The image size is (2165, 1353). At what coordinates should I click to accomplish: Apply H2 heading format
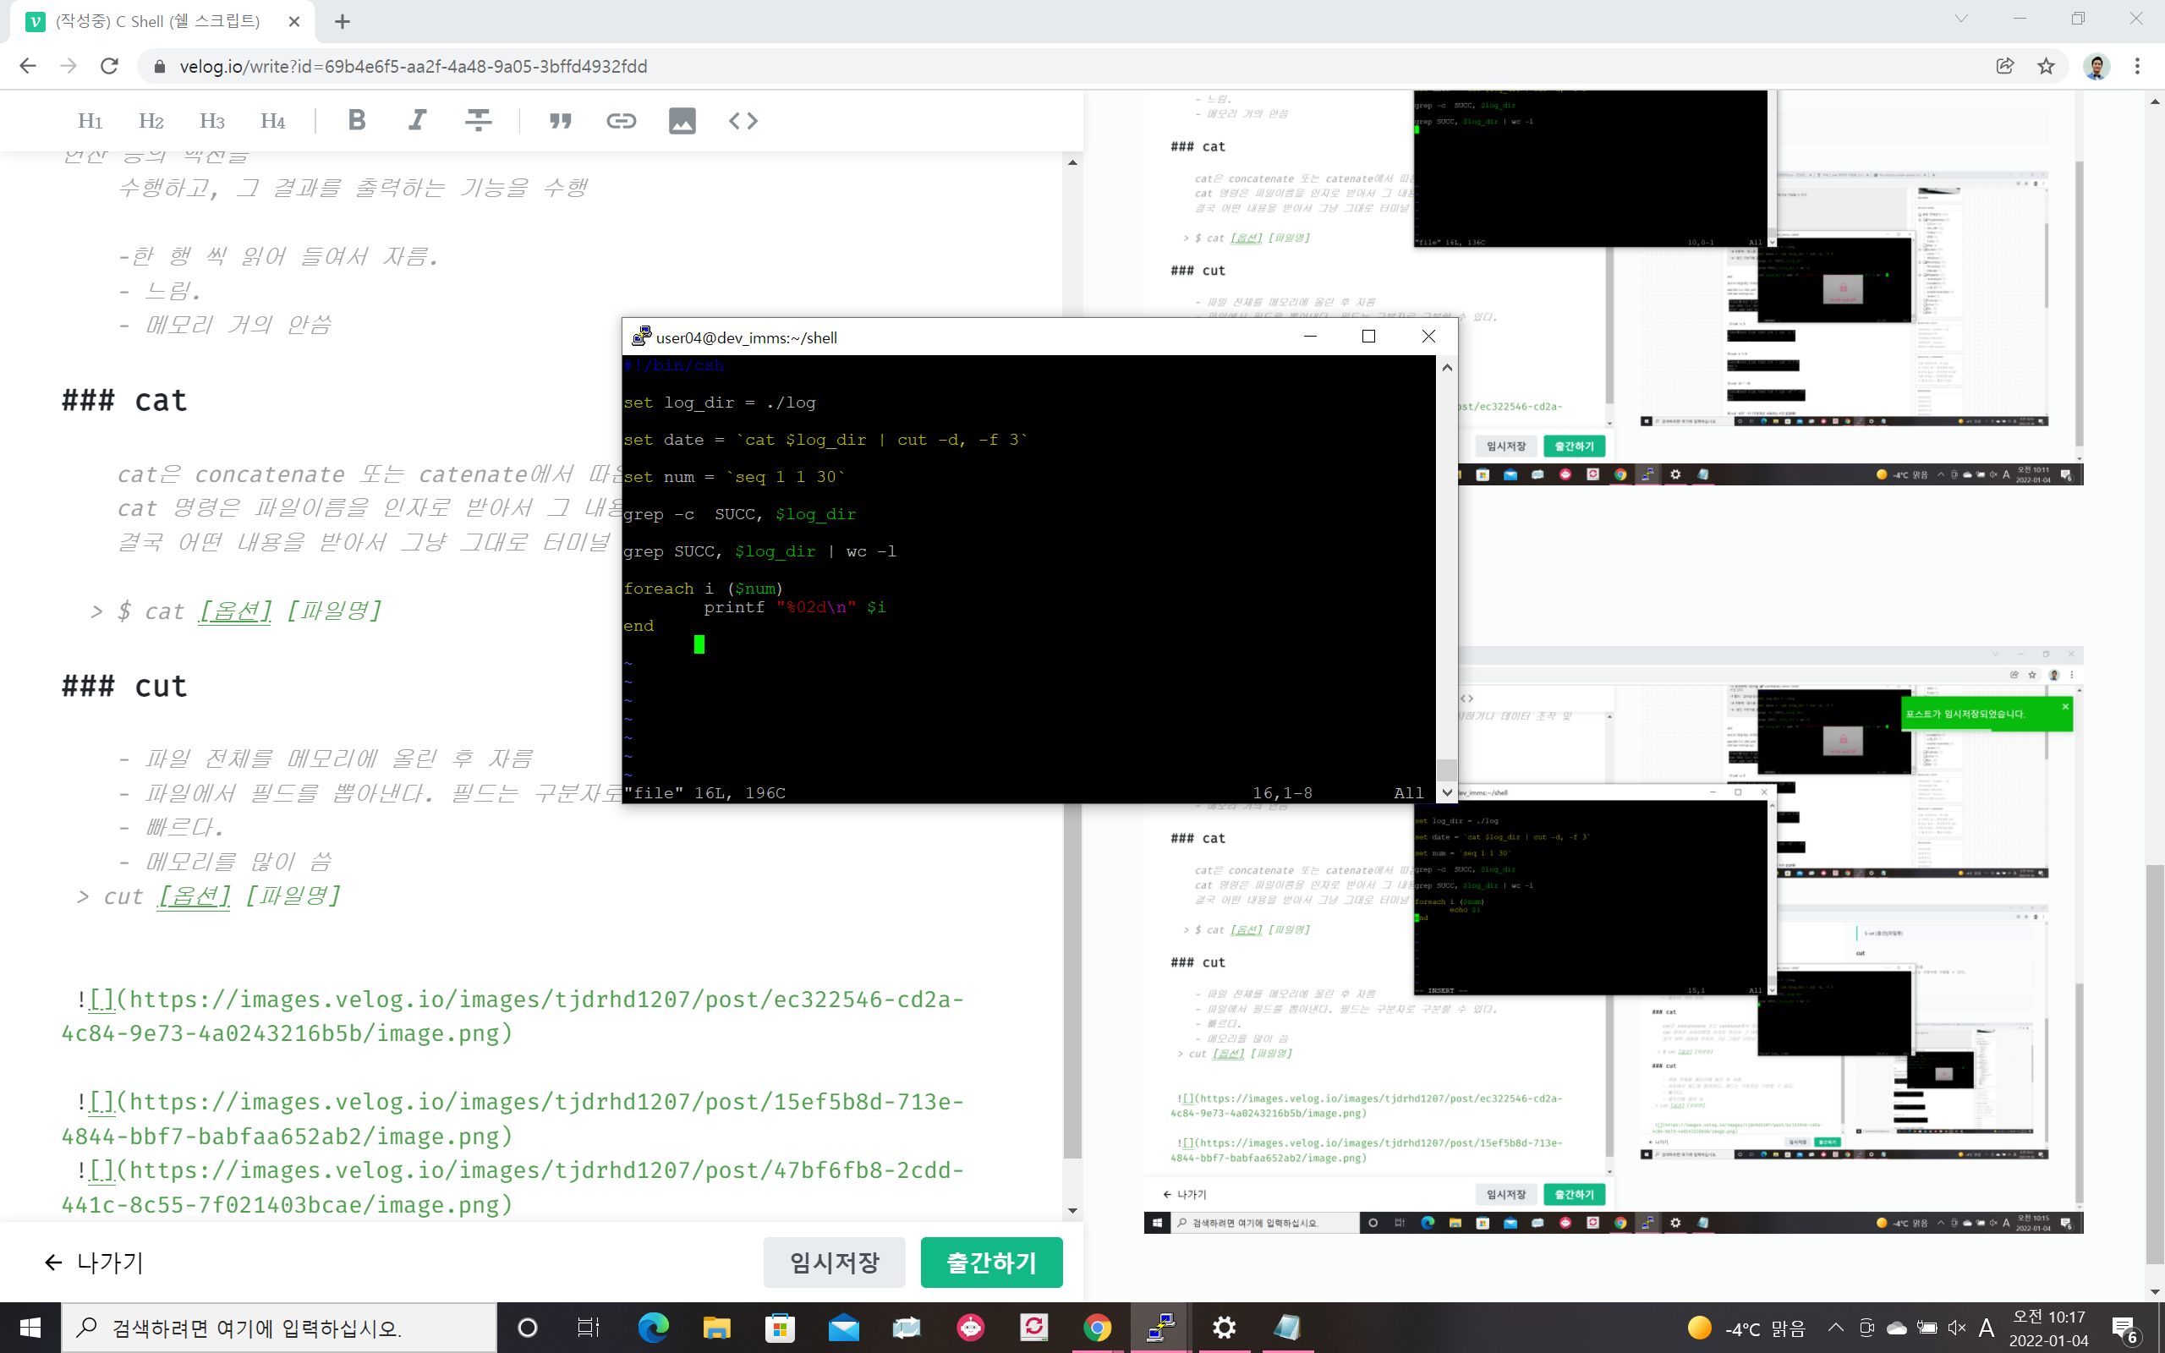coord(151,121)
